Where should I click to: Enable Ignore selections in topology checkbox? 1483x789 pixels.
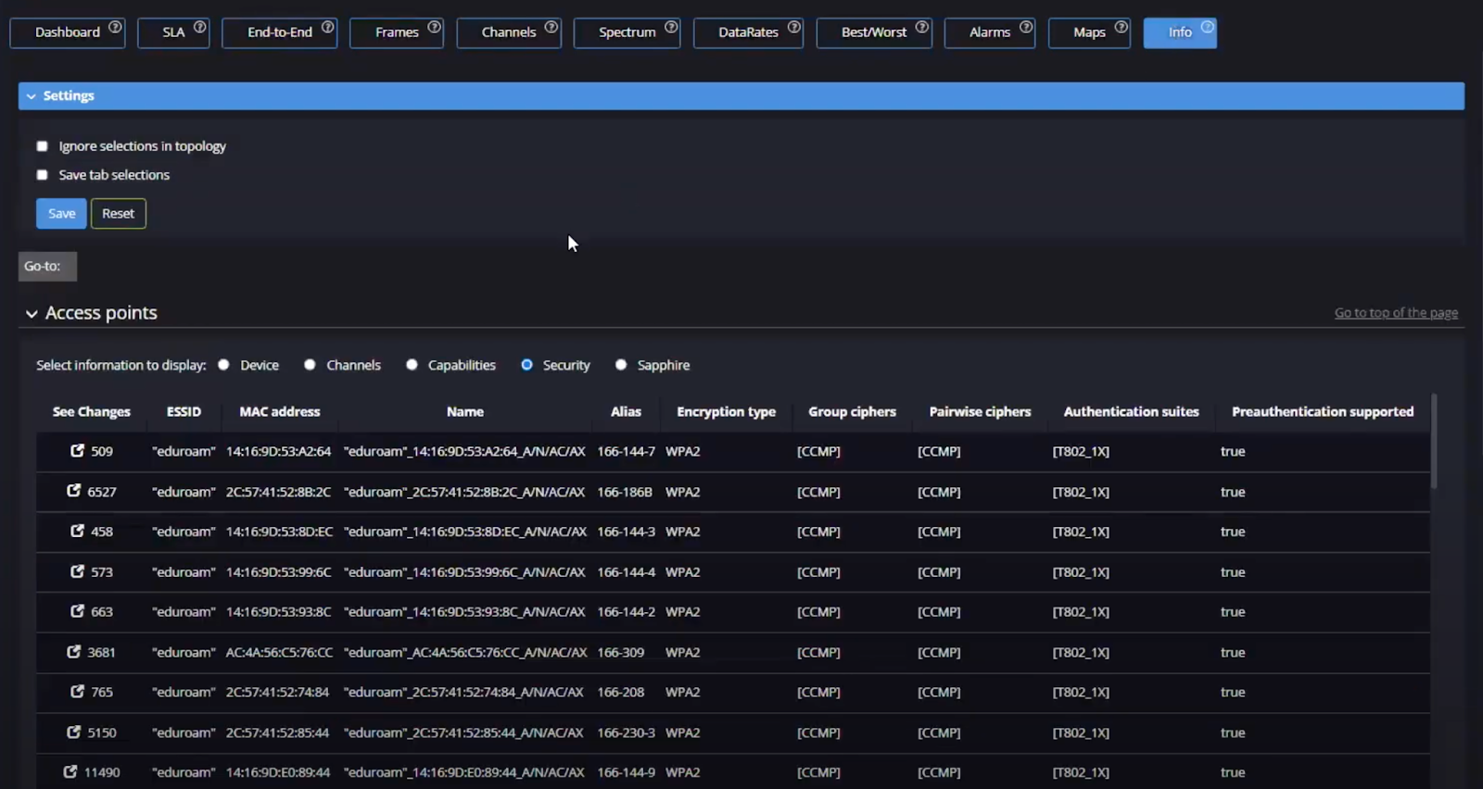(42, 146)
